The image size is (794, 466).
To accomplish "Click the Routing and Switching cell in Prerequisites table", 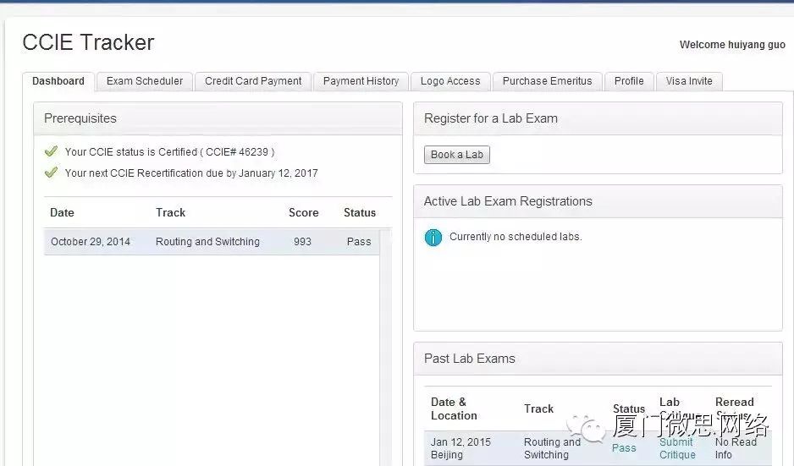I will pos(207,242).
